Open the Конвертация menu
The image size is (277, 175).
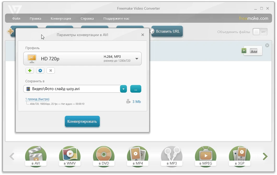point(61,18)
